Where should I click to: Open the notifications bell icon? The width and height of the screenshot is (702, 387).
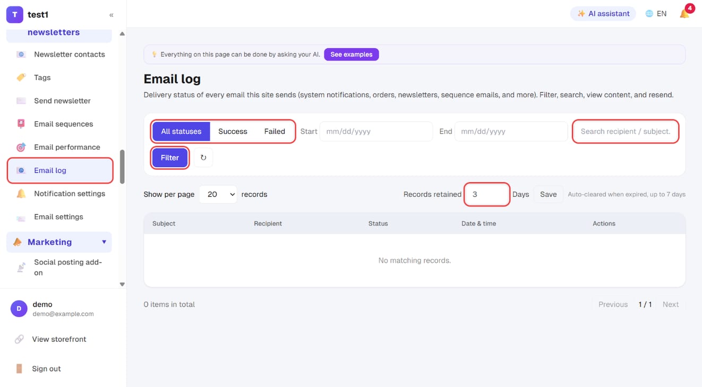[x=684, y=14]
